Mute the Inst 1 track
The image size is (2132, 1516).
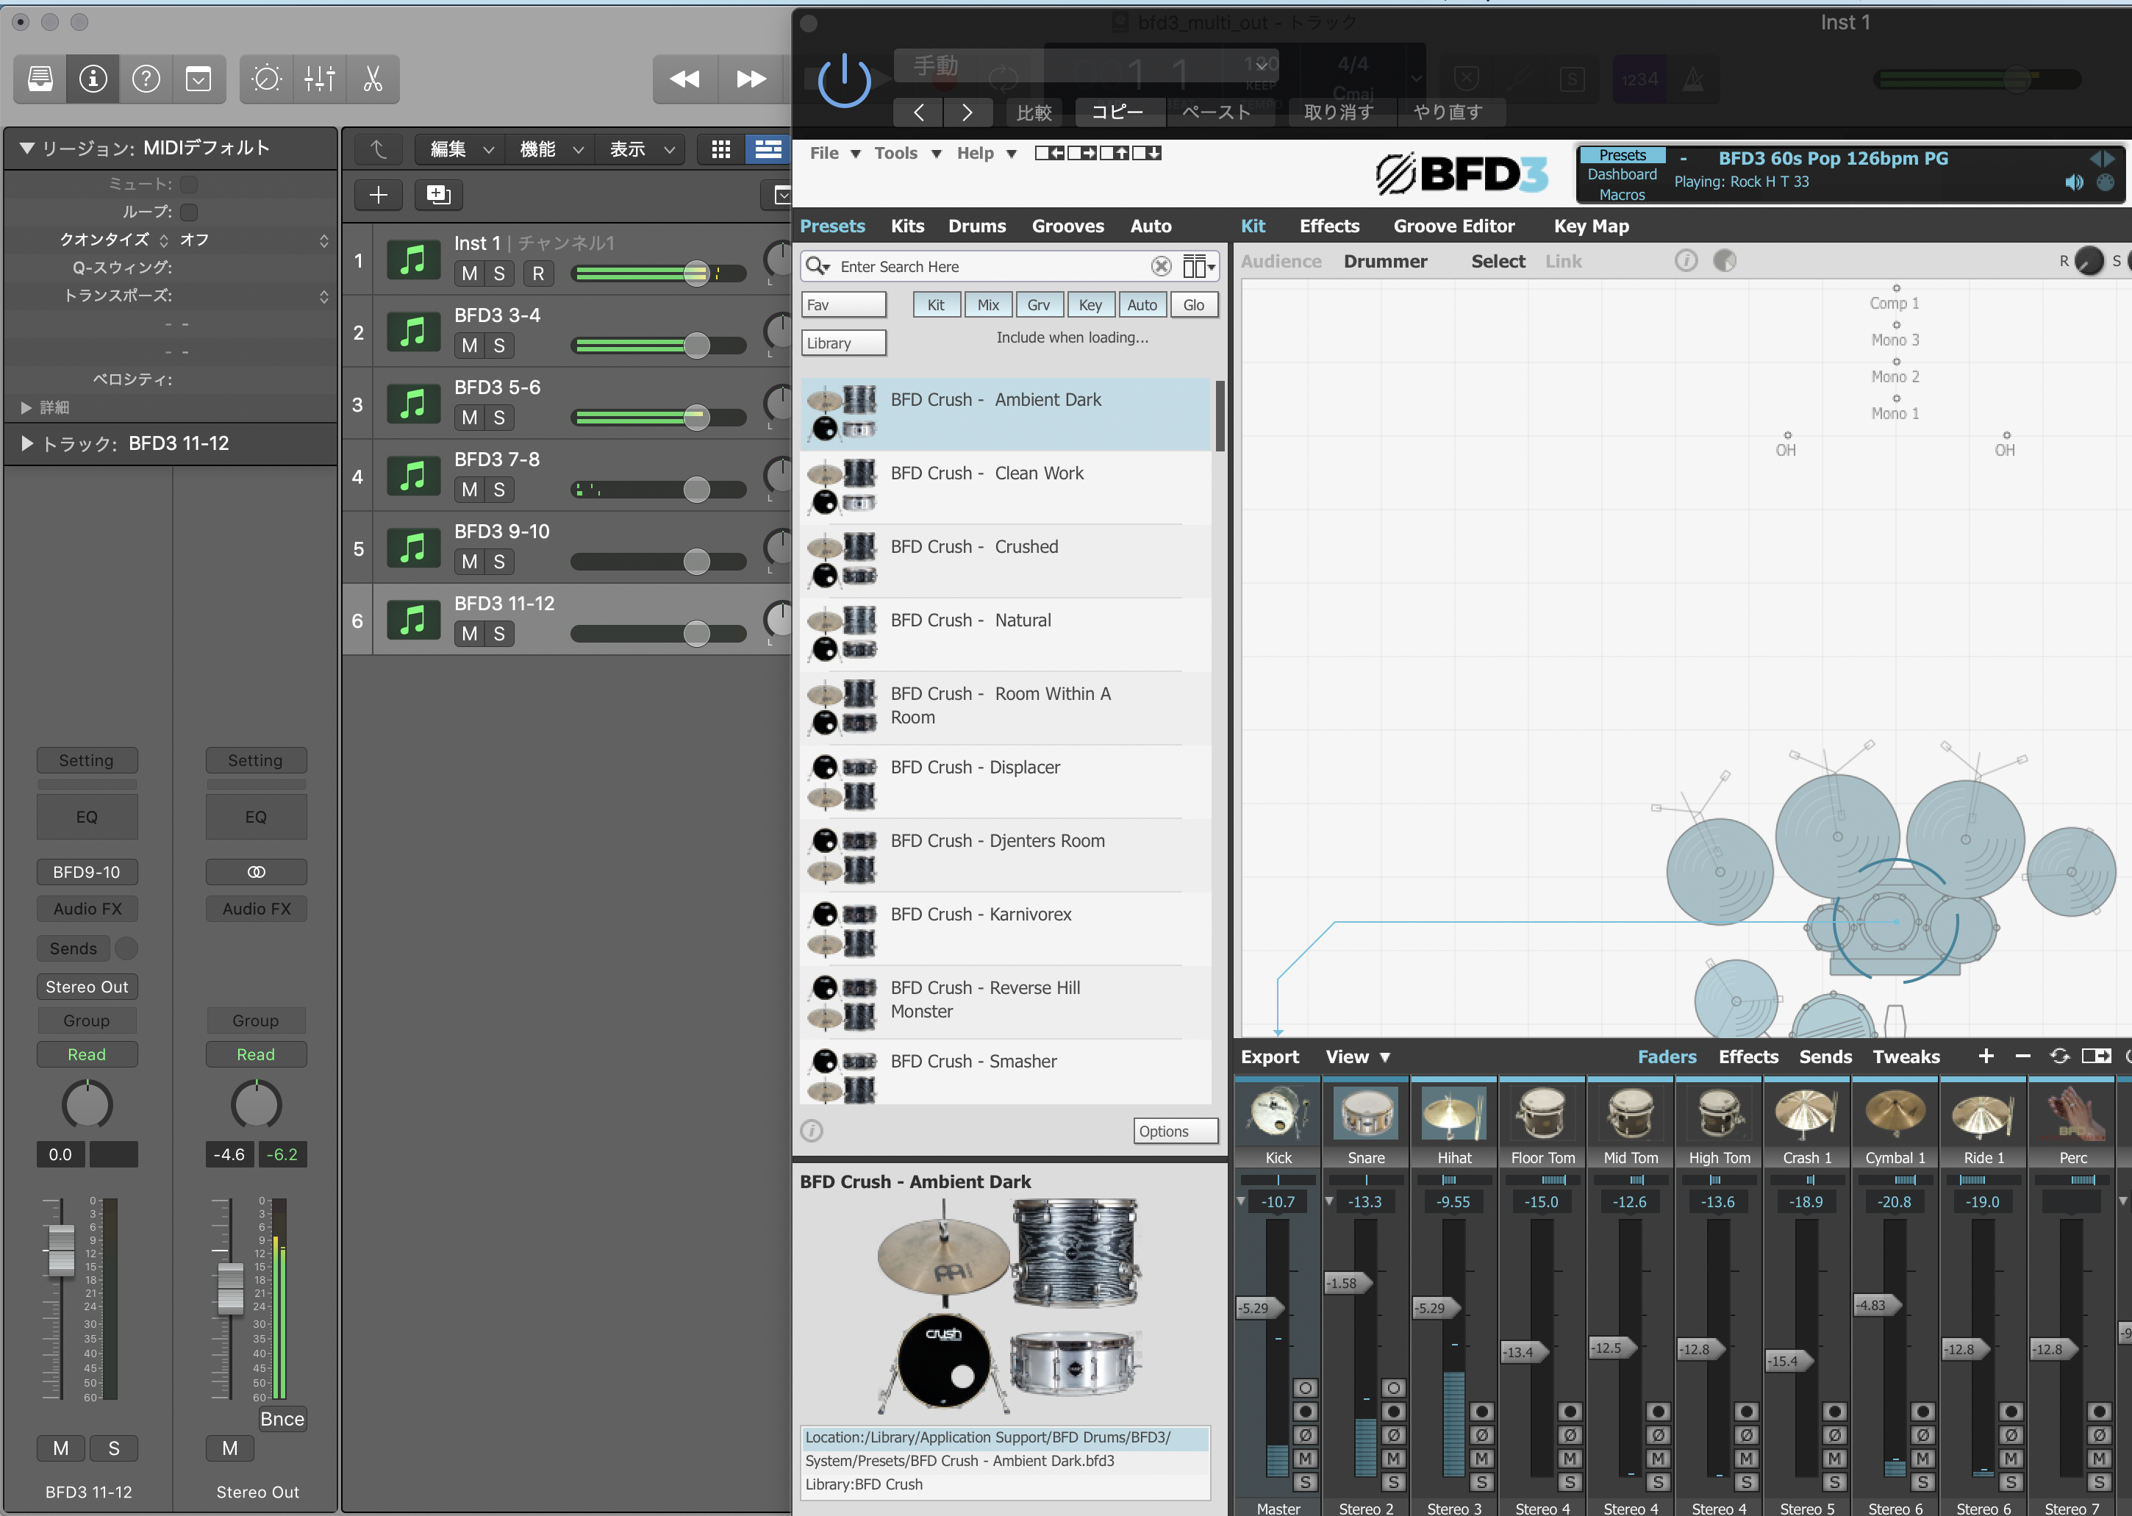click(x=470, y=274)
